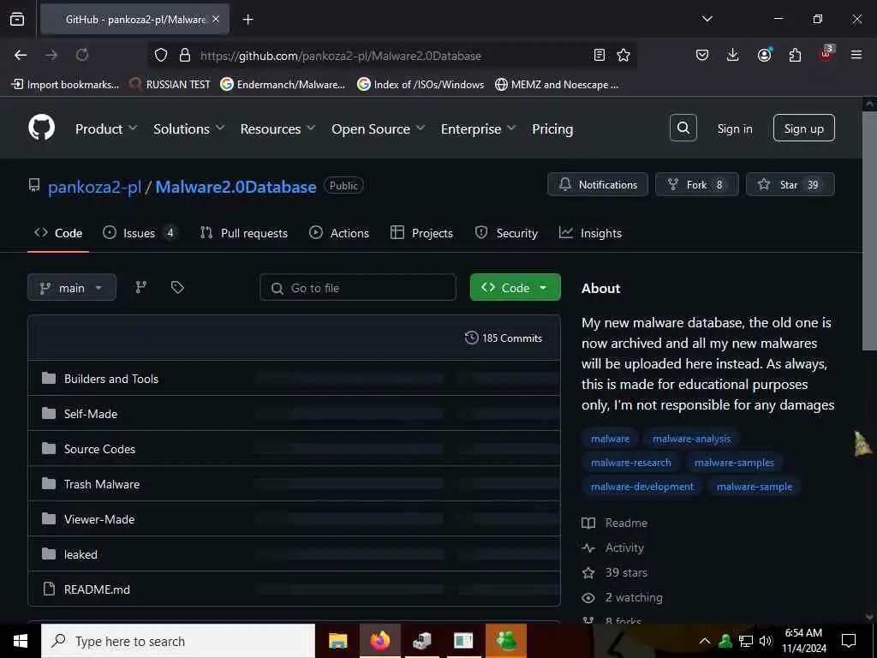
Task: Star the repository with Star button
Action: (790, 184)
